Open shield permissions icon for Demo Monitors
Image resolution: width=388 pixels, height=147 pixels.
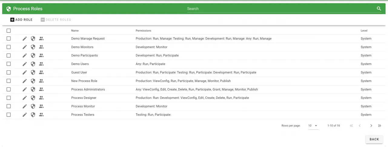(x=33, y=47)
